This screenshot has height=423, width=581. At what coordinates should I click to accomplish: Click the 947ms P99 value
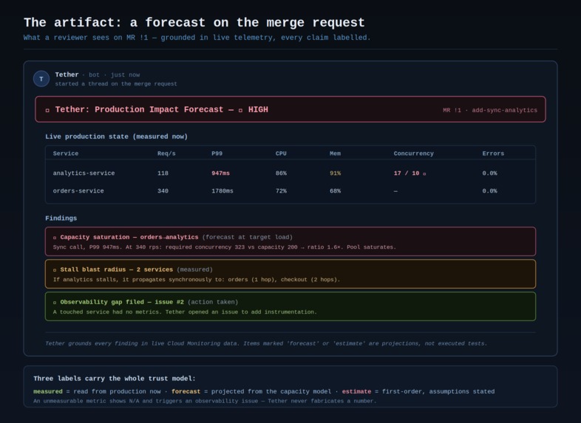[220, 173]
